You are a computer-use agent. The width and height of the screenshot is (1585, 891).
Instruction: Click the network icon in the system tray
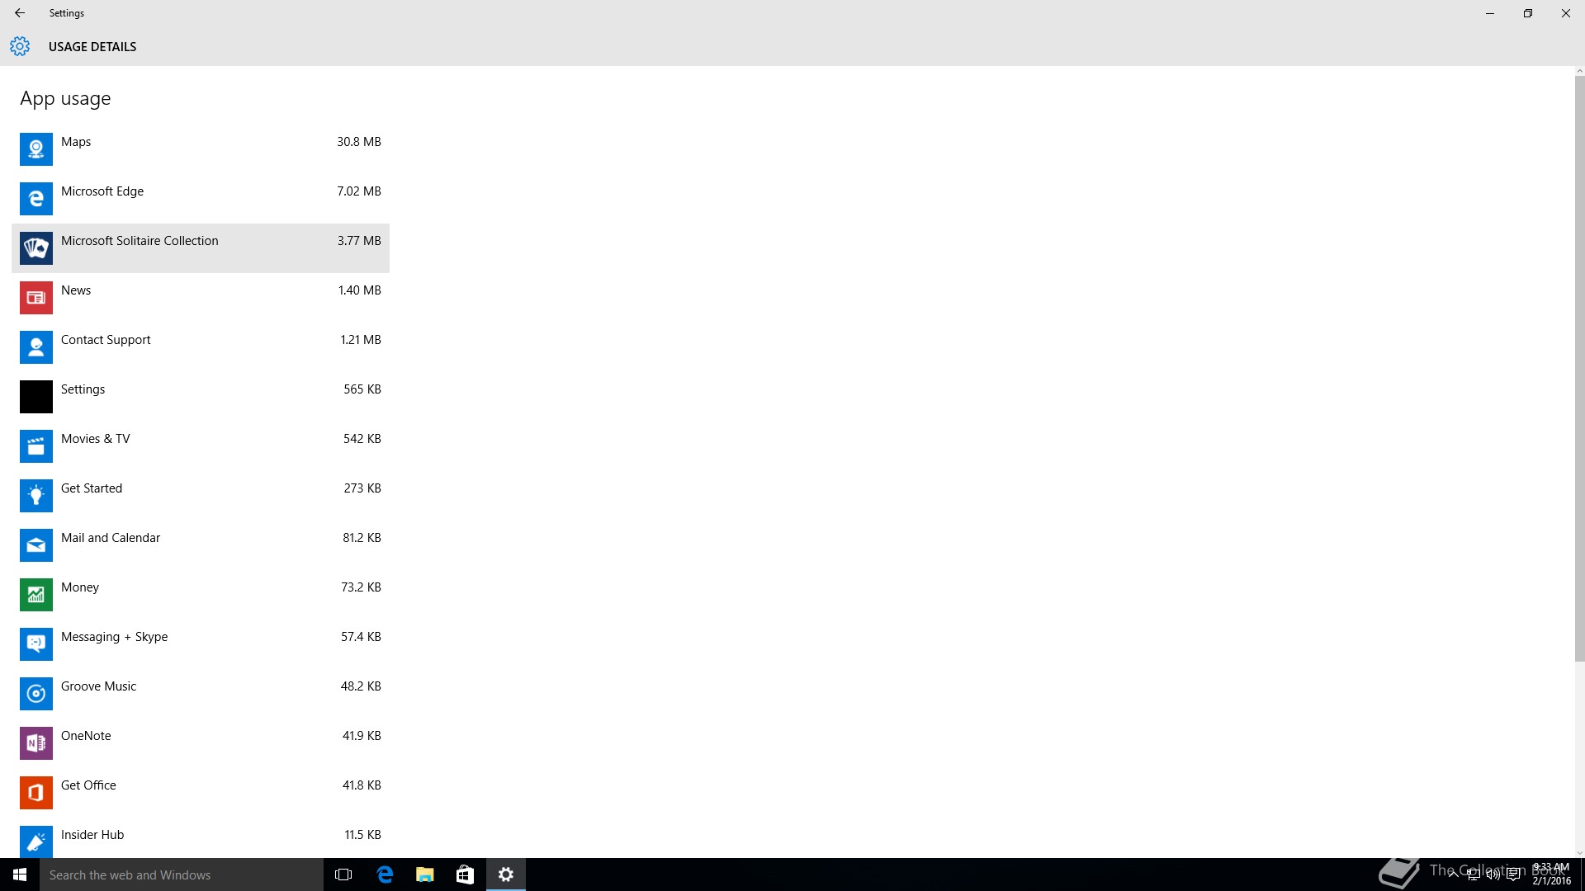coord(1473,874)
